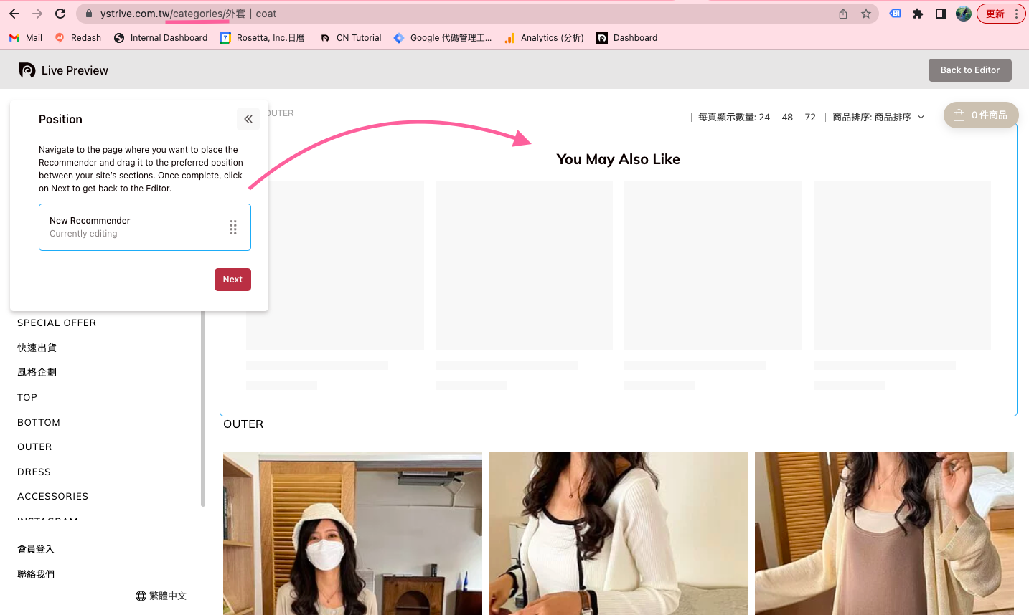Click the lock icon in address bar

point(89,14)
